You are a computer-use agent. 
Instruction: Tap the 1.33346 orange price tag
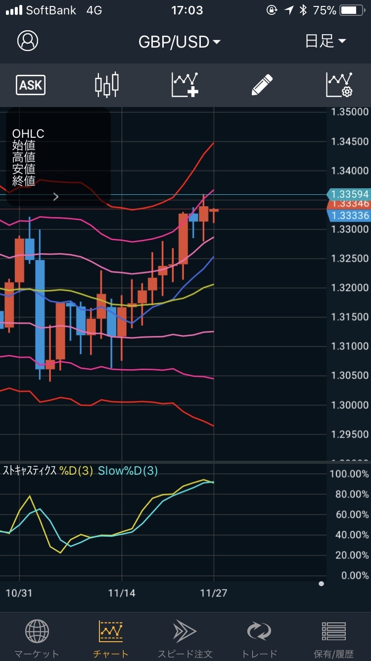click(x=349, y=204)
